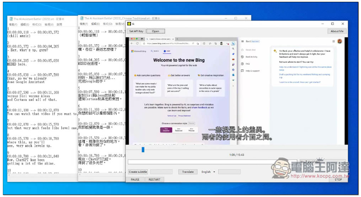Click the "and Cortana and all of that." line
361x197 pixels.
[x=32, y=100]
